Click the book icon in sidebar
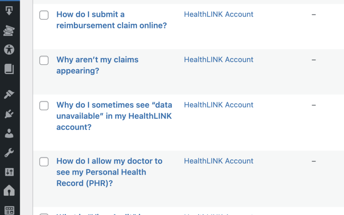Viewport: 344px width, 215px height. tap(9, 69)
